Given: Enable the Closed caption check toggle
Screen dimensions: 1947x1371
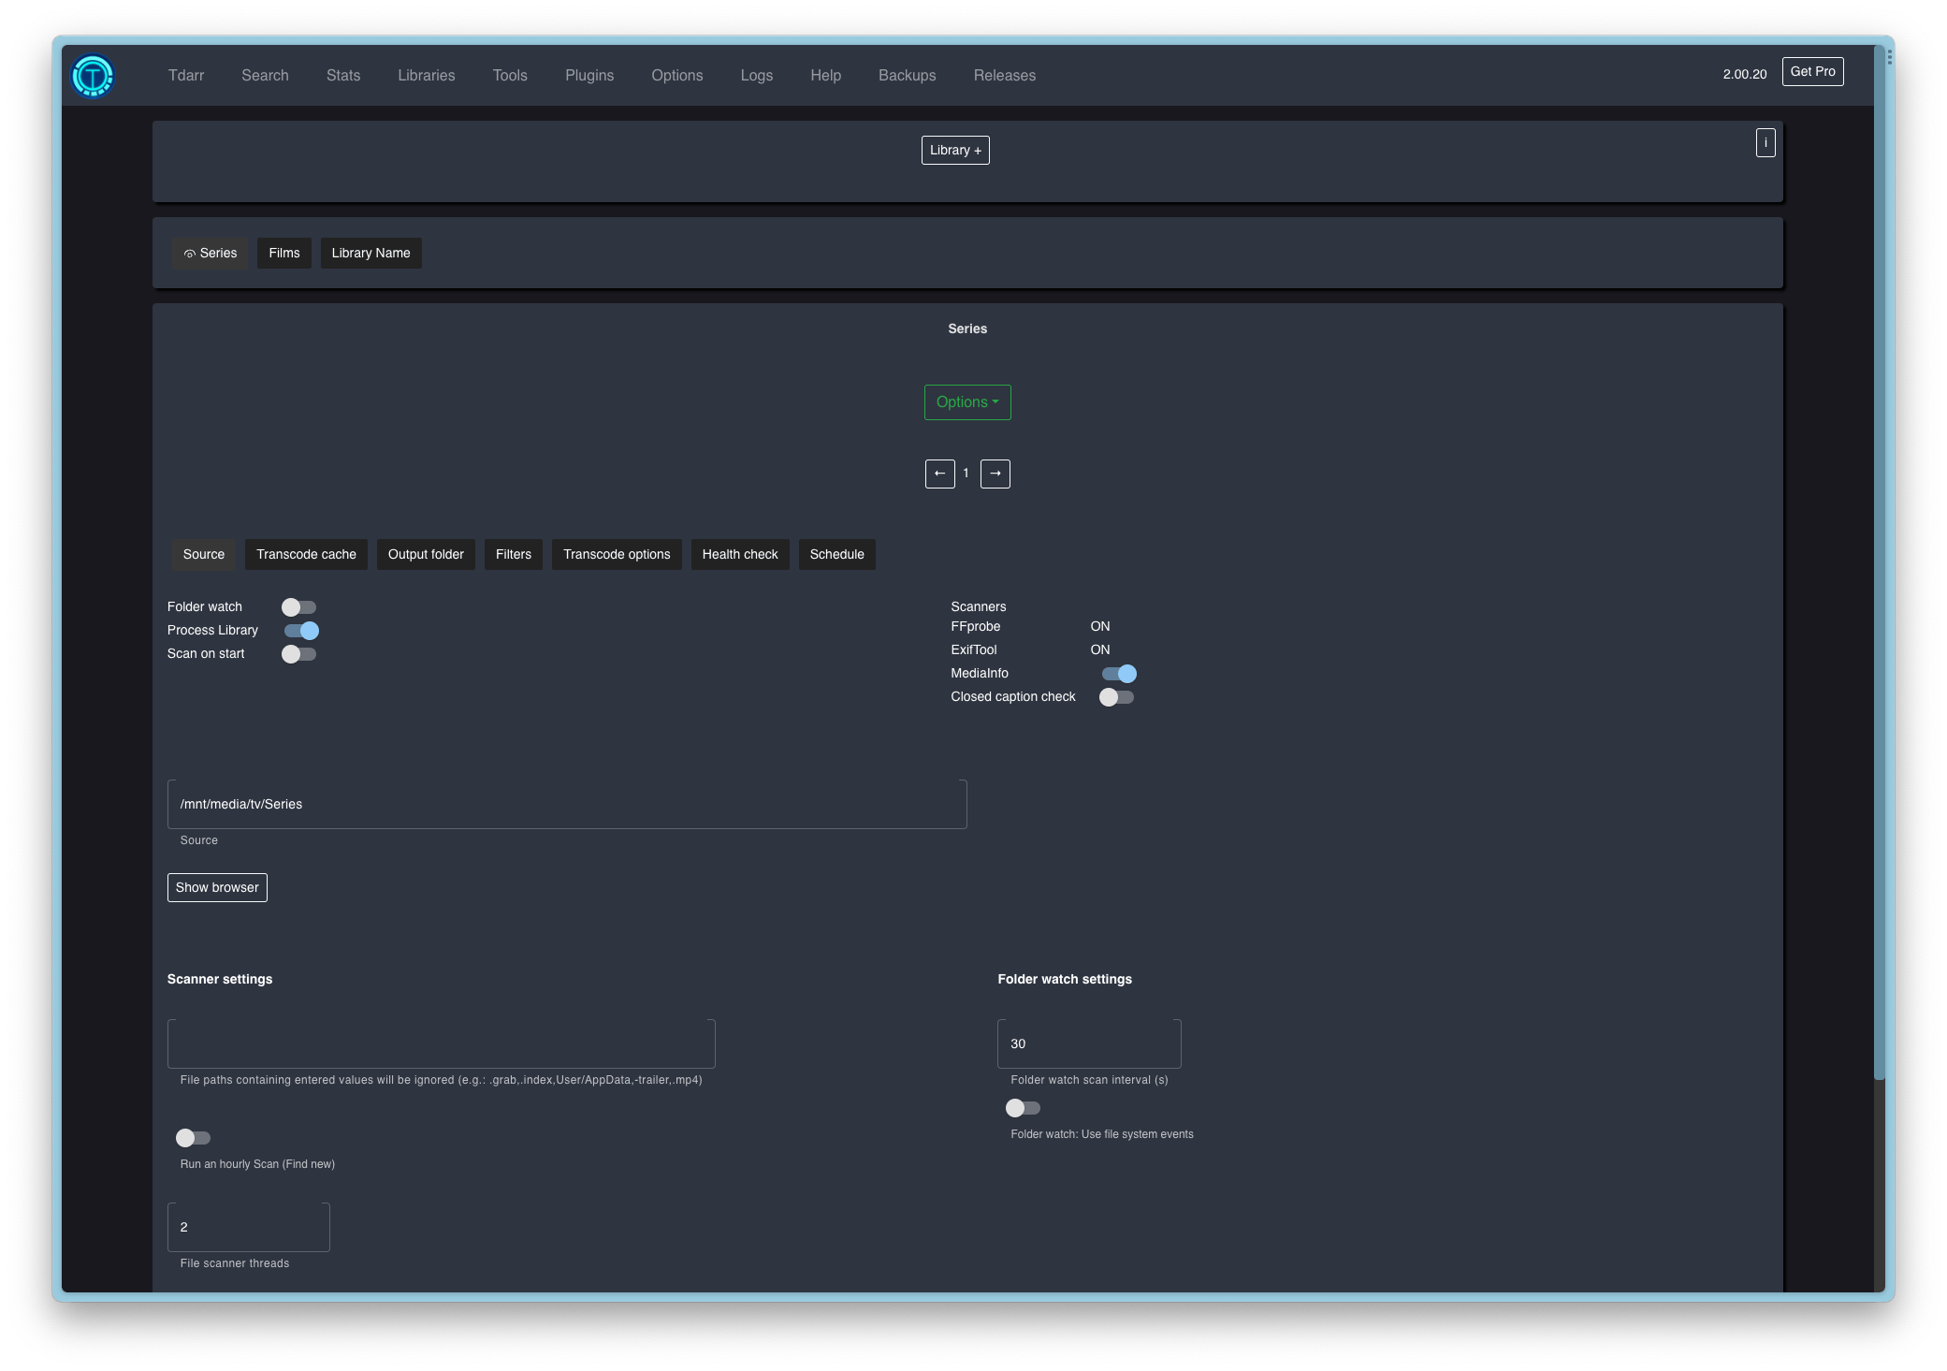Looking at the screenshot, I should tap(1116, 697).
